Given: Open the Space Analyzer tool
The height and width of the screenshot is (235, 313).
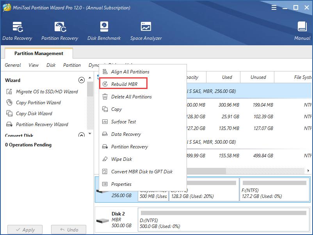Looking at the screenshot, I should coord(146,31).
